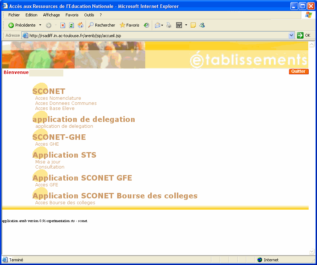Click the page icon in address bar
The width and height of the screenshot is (317, 265).
25,36
